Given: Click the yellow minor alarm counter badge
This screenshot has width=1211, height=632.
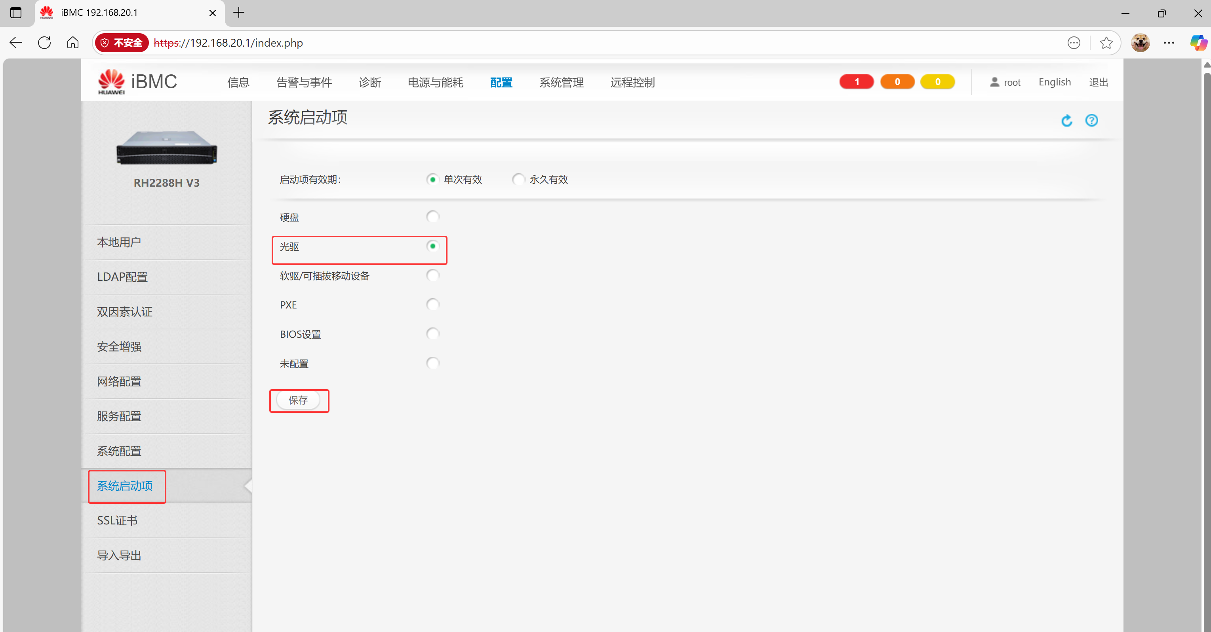Looking at the screenshot, I should (x=937, y=82).
